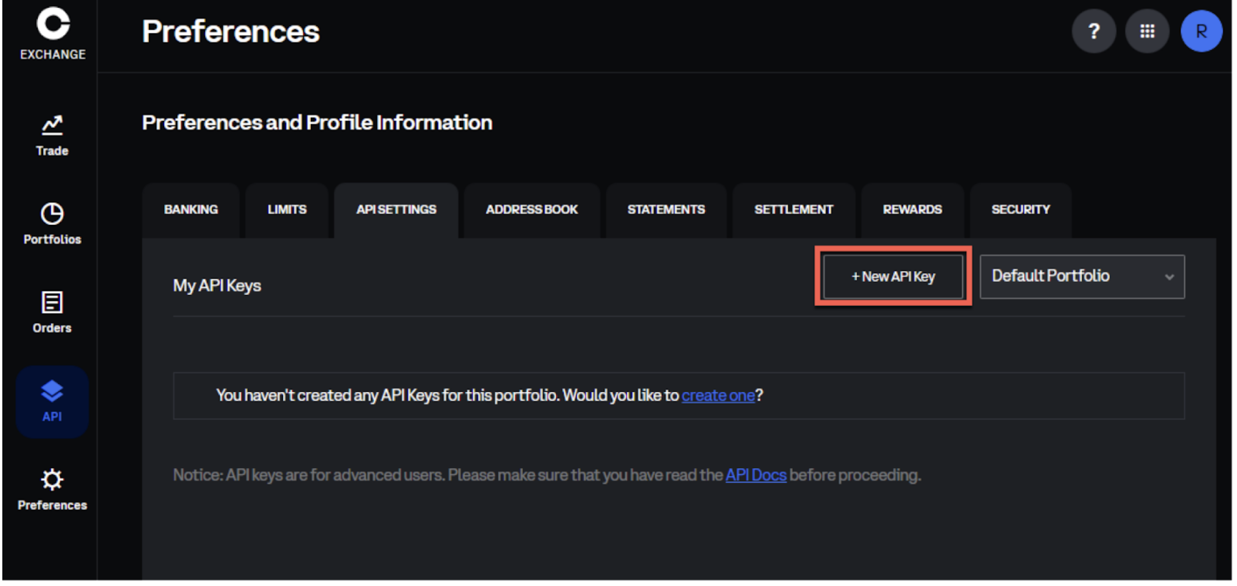The image size is (1237, 586).
Task: Select the API sidebar item
Action: [52, 402]
